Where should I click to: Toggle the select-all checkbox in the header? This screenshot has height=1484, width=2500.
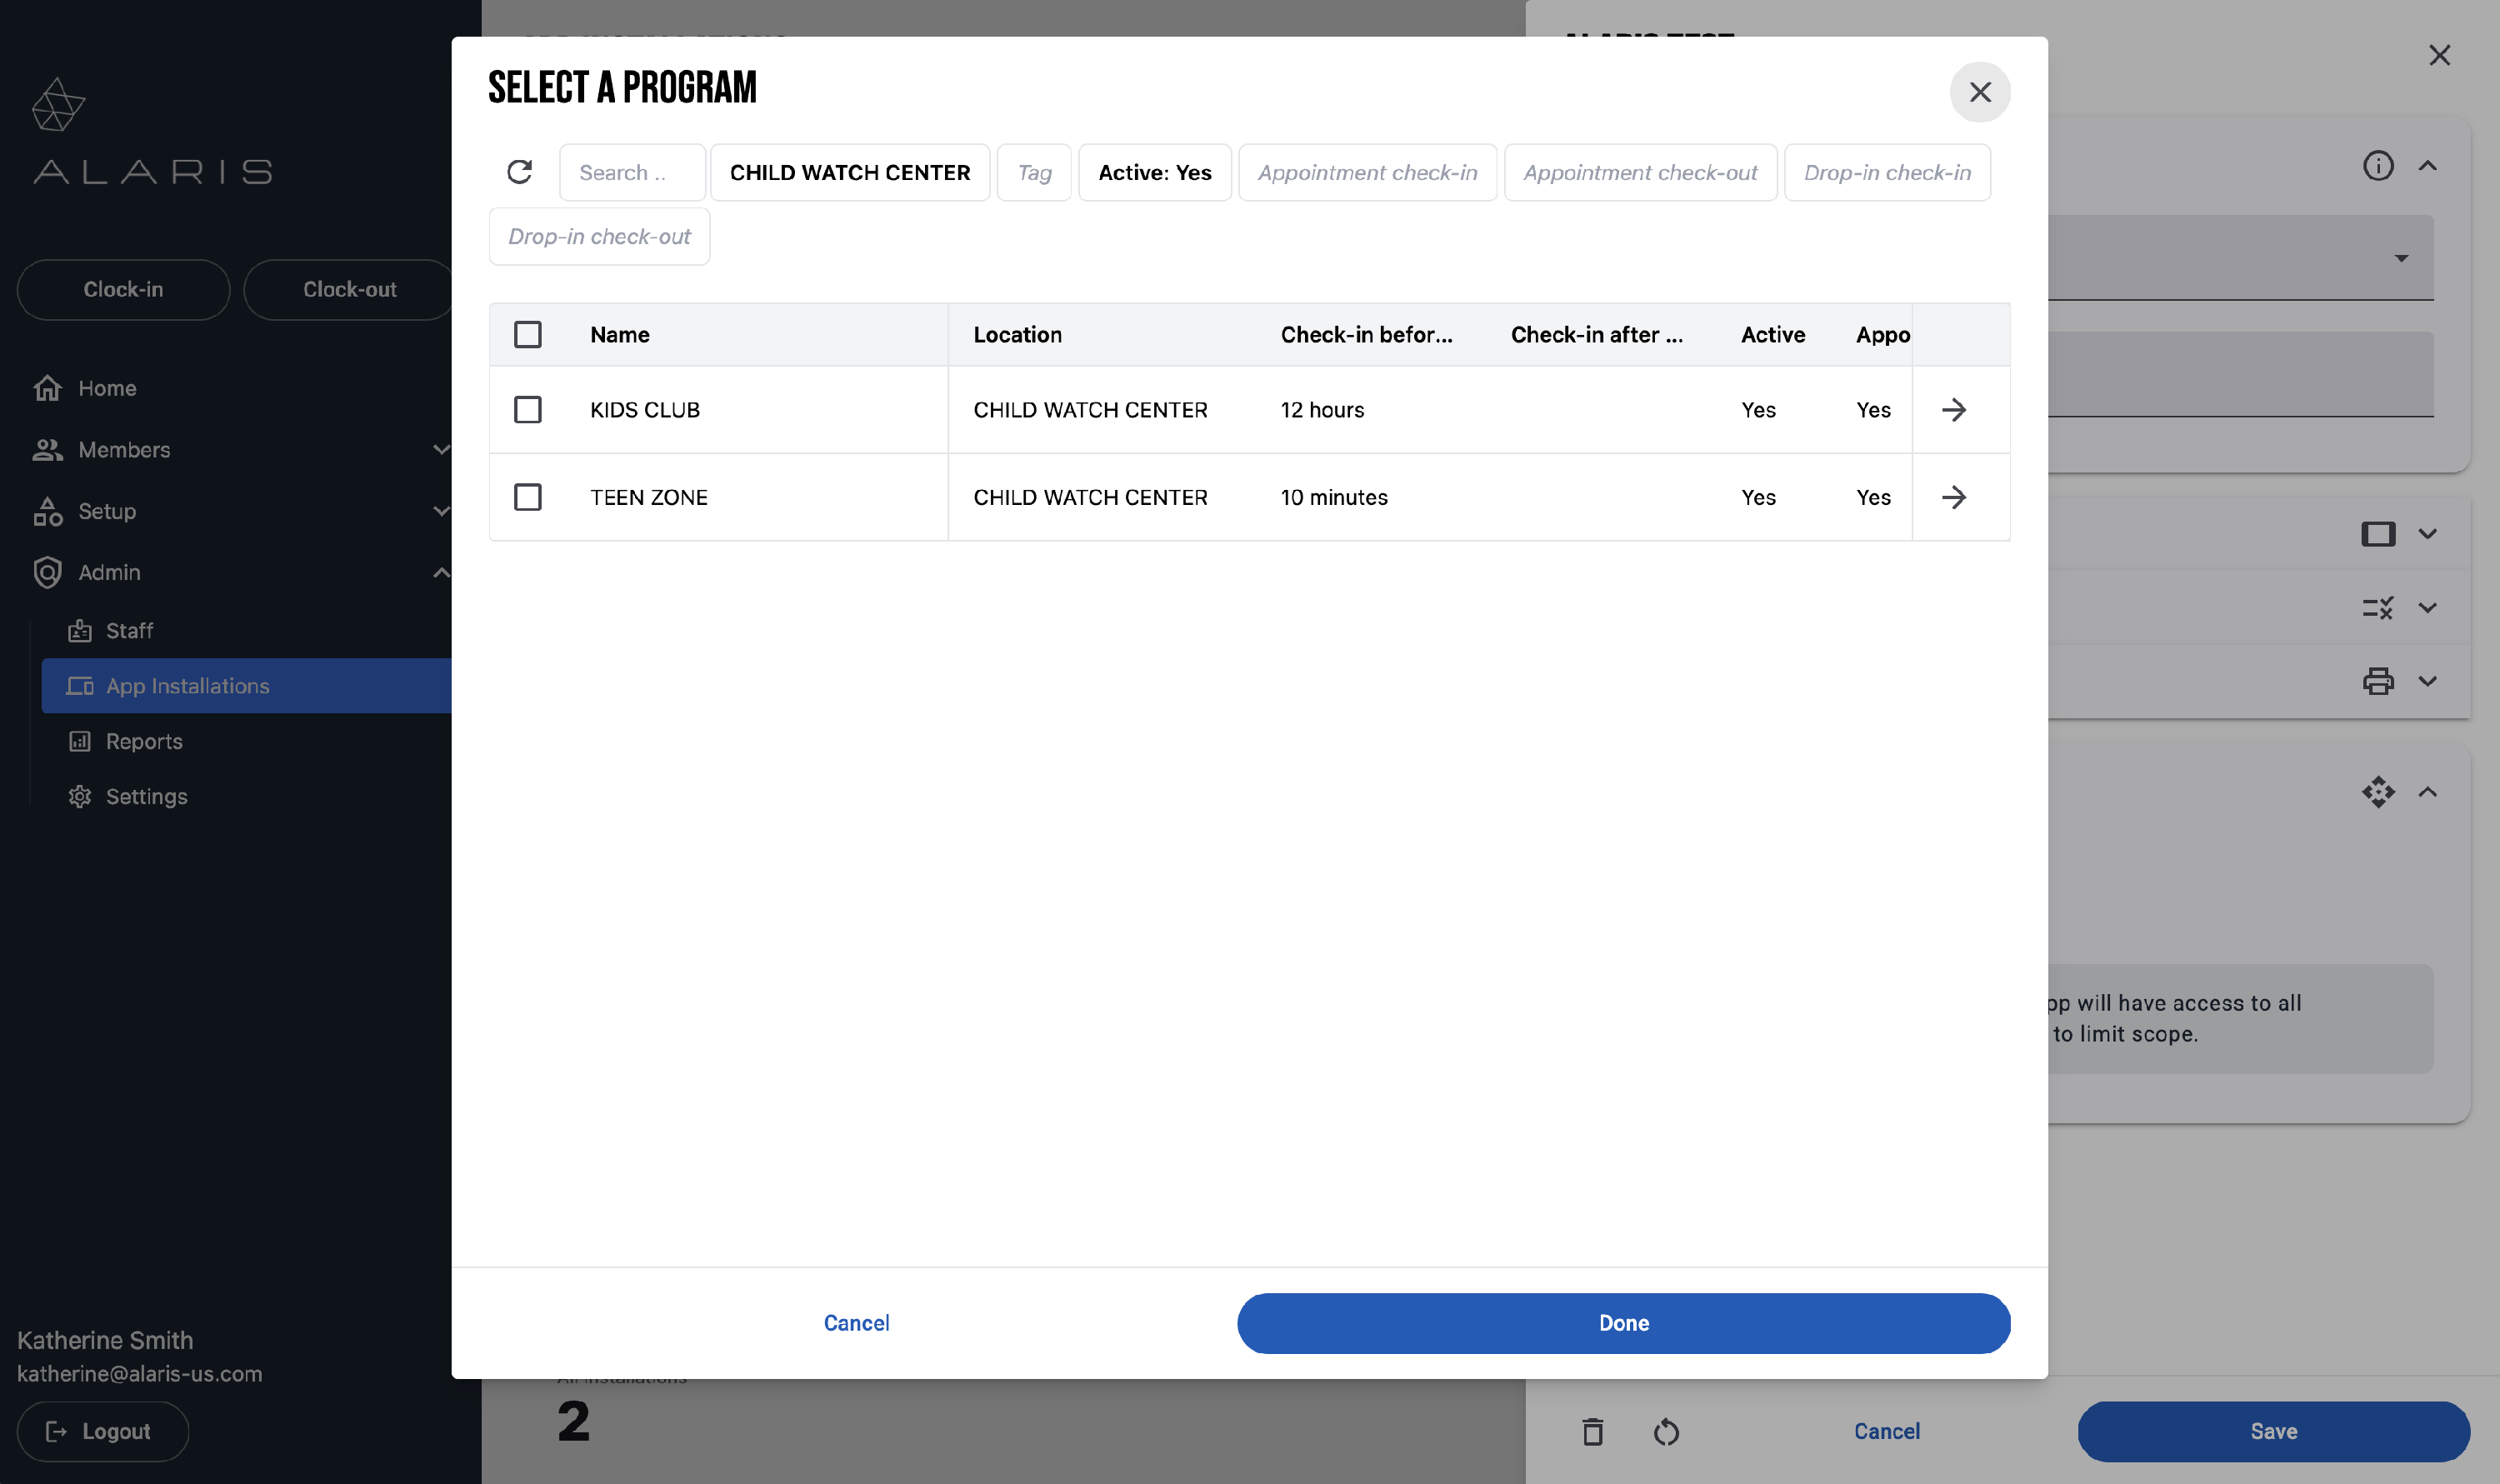[x=528, y=334]
